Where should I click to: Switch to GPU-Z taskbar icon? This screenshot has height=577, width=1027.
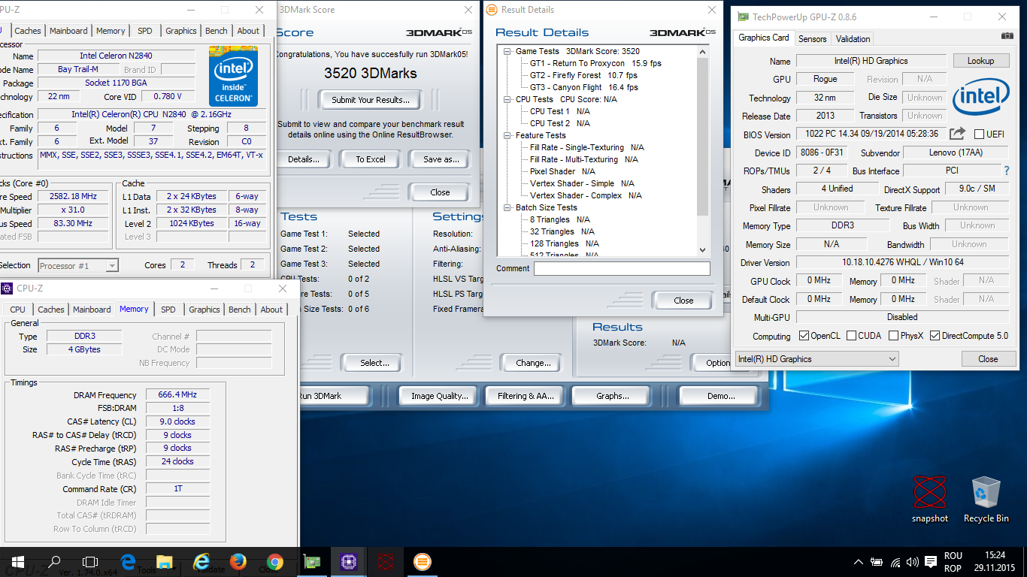click(311, 562)
